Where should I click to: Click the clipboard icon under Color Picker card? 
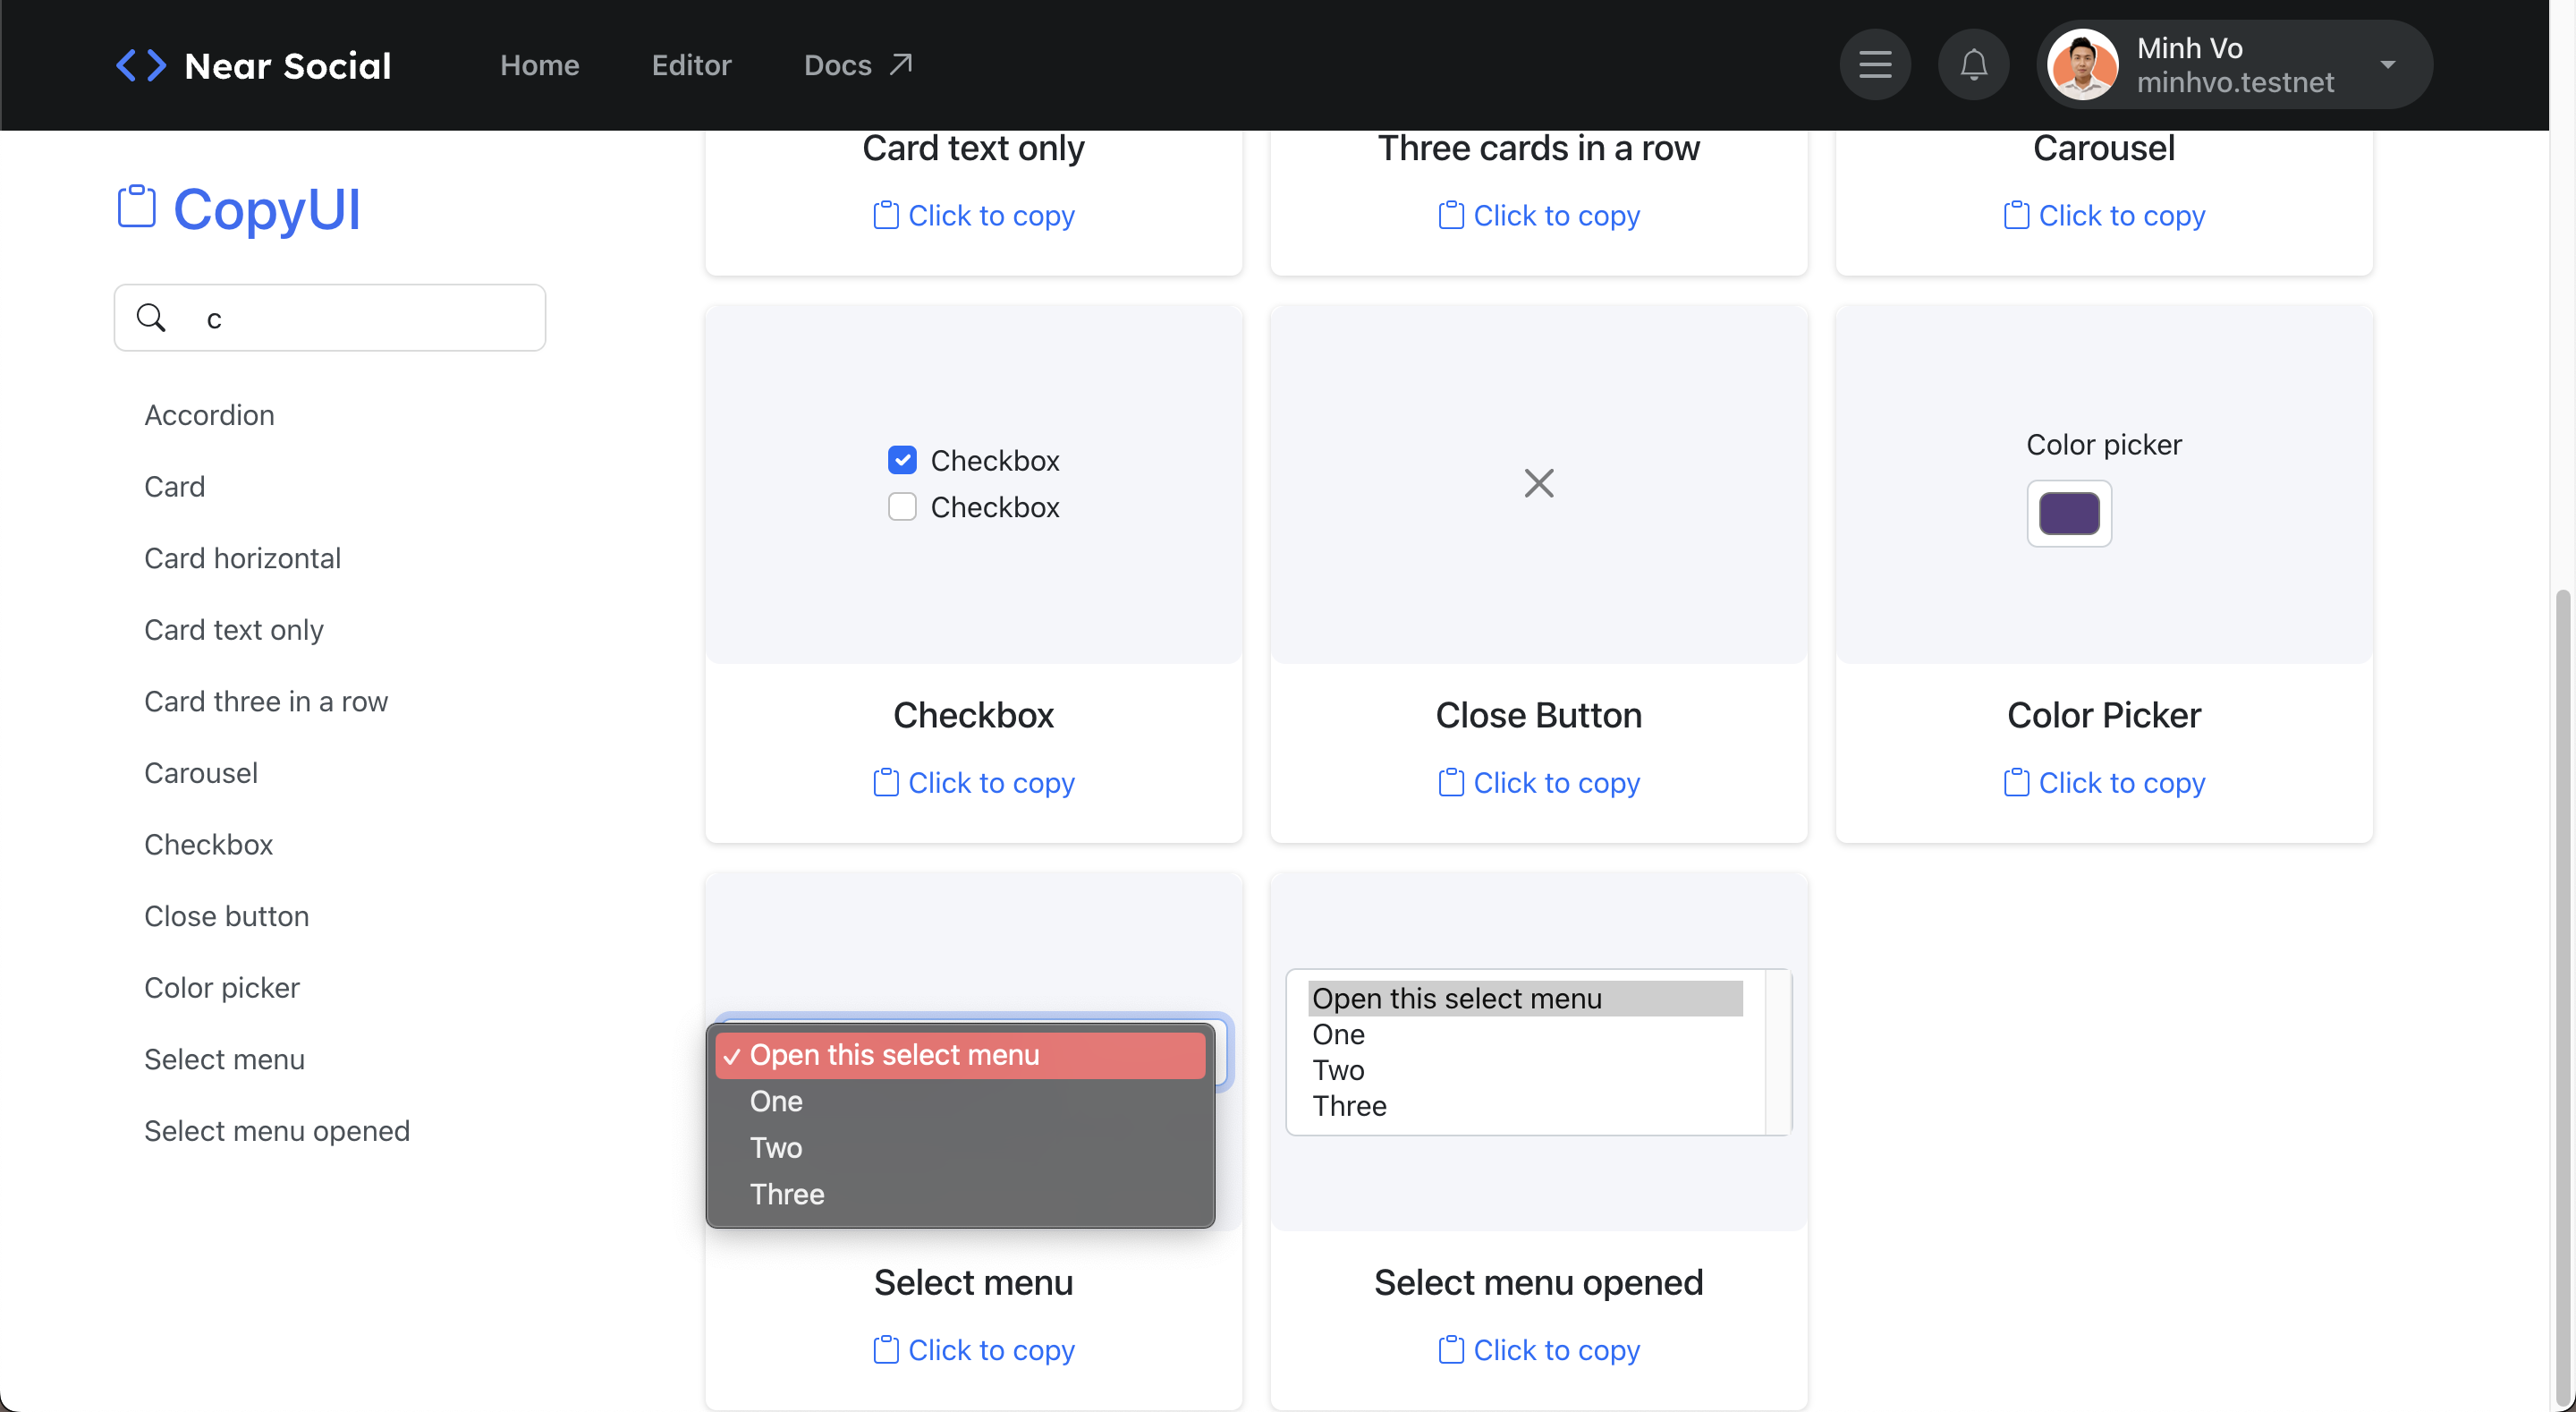click(x=2015, y=783)
